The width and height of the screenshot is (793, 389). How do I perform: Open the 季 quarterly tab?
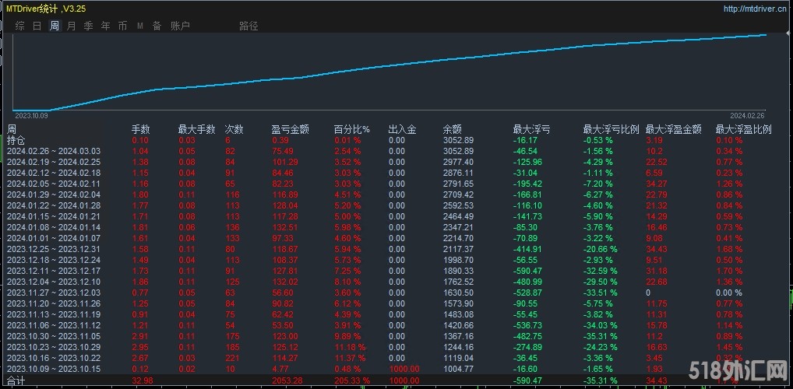click(89, 26)
